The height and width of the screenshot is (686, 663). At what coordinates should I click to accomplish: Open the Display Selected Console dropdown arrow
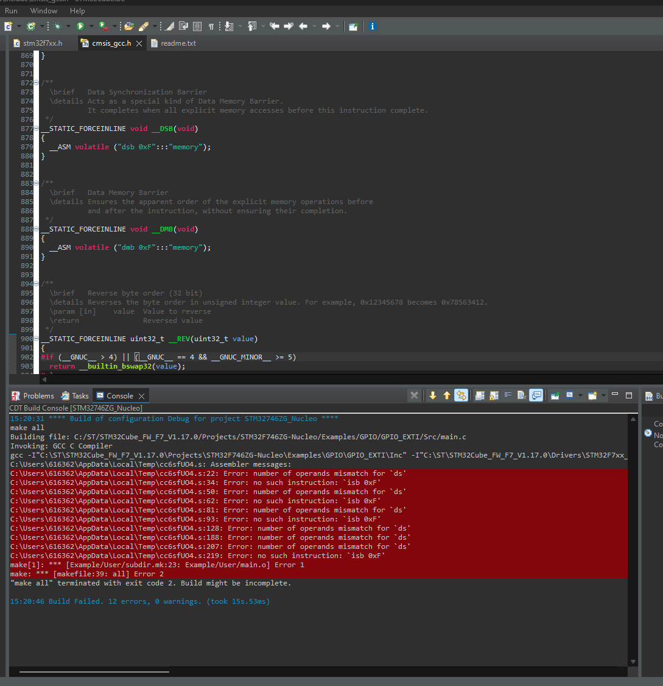[580, 395]
